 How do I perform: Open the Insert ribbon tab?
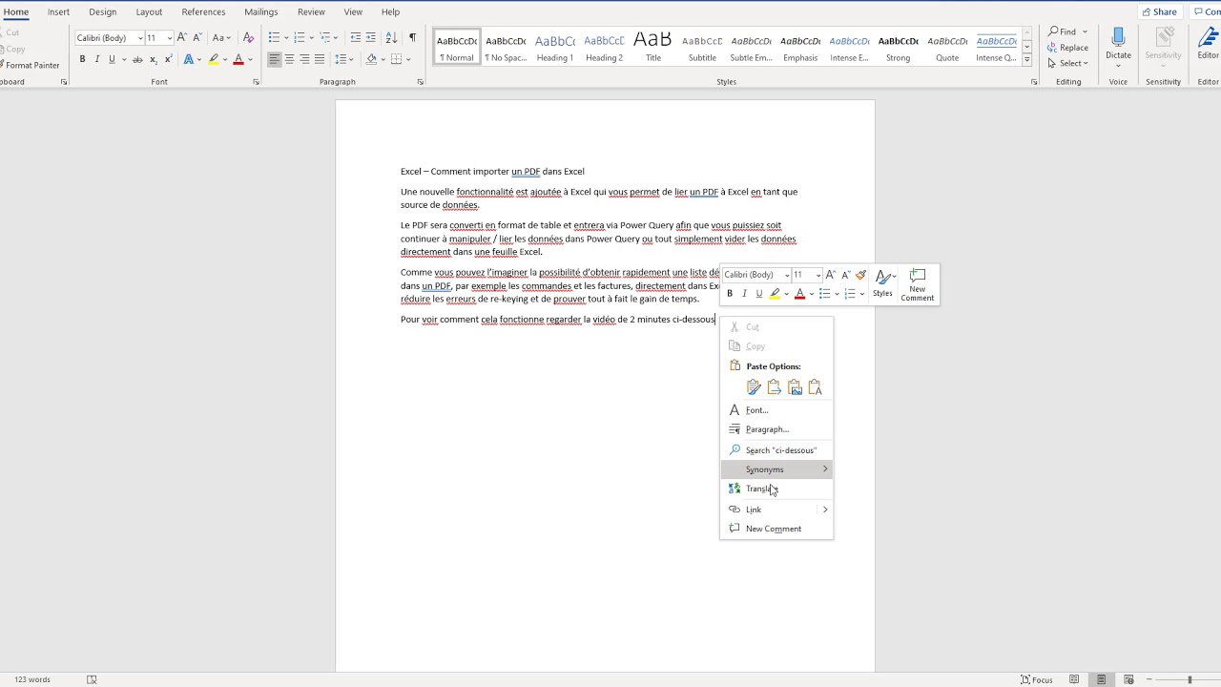pos(58,11)
